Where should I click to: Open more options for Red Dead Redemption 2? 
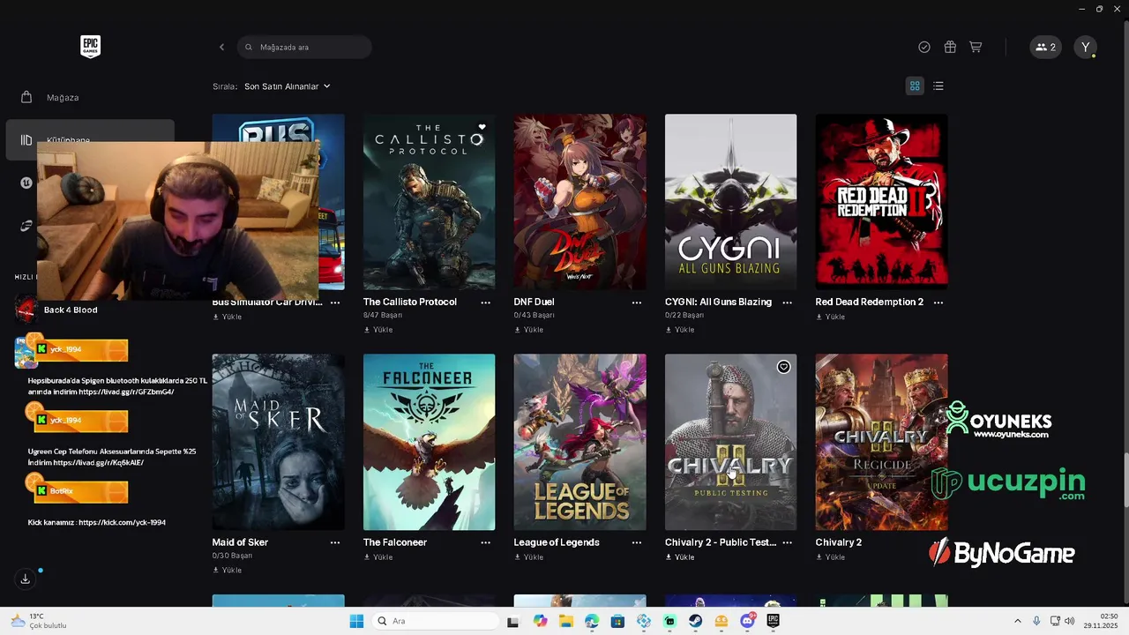click(x=938, y=303)
